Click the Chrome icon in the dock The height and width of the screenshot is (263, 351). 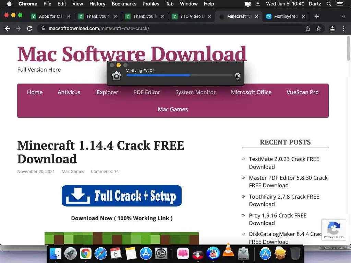85,254
